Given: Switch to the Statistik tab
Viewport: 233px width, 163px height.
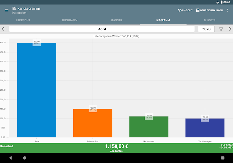Looking at the screenshot, I should 116,20.
